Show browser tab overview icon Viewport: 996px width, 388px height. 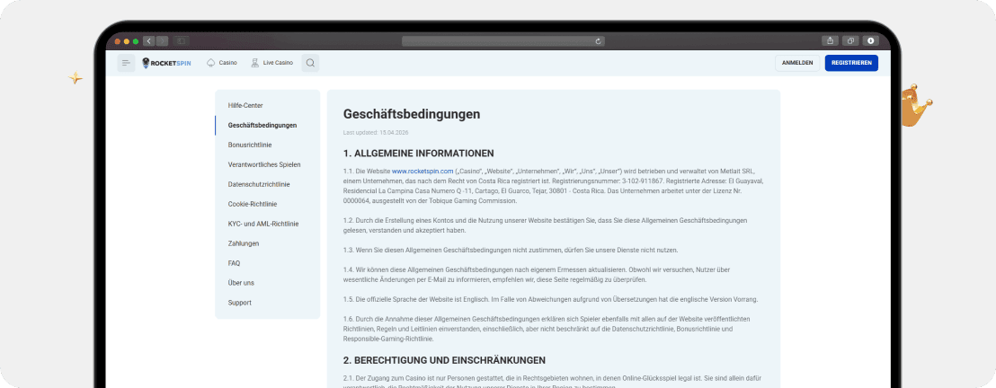(849, 40)
